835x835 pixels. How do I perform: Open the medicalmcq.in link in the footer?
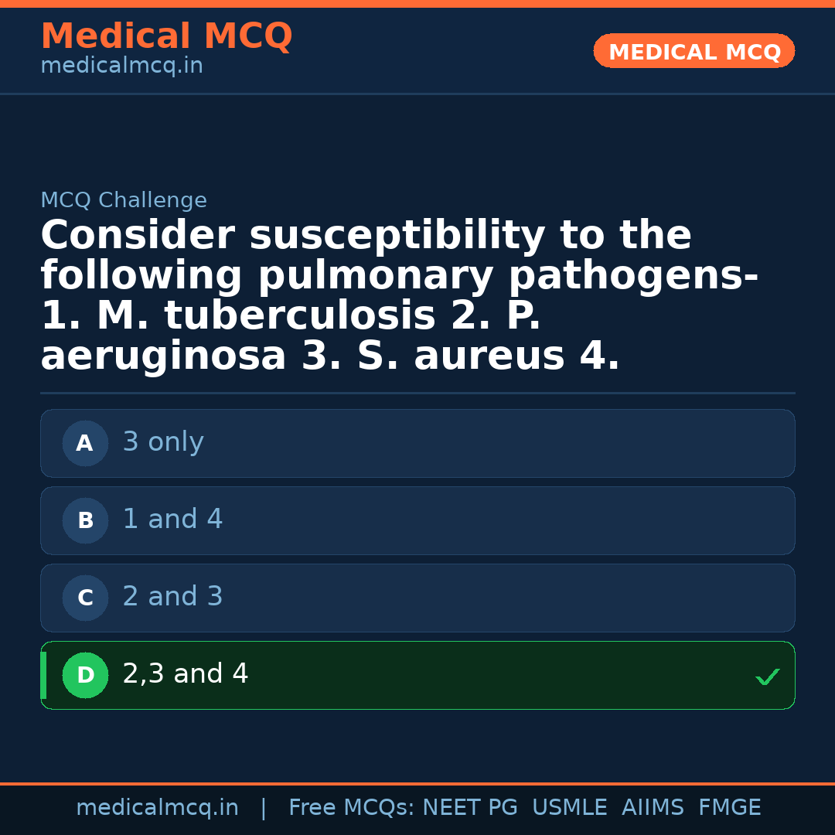point(157,806)
